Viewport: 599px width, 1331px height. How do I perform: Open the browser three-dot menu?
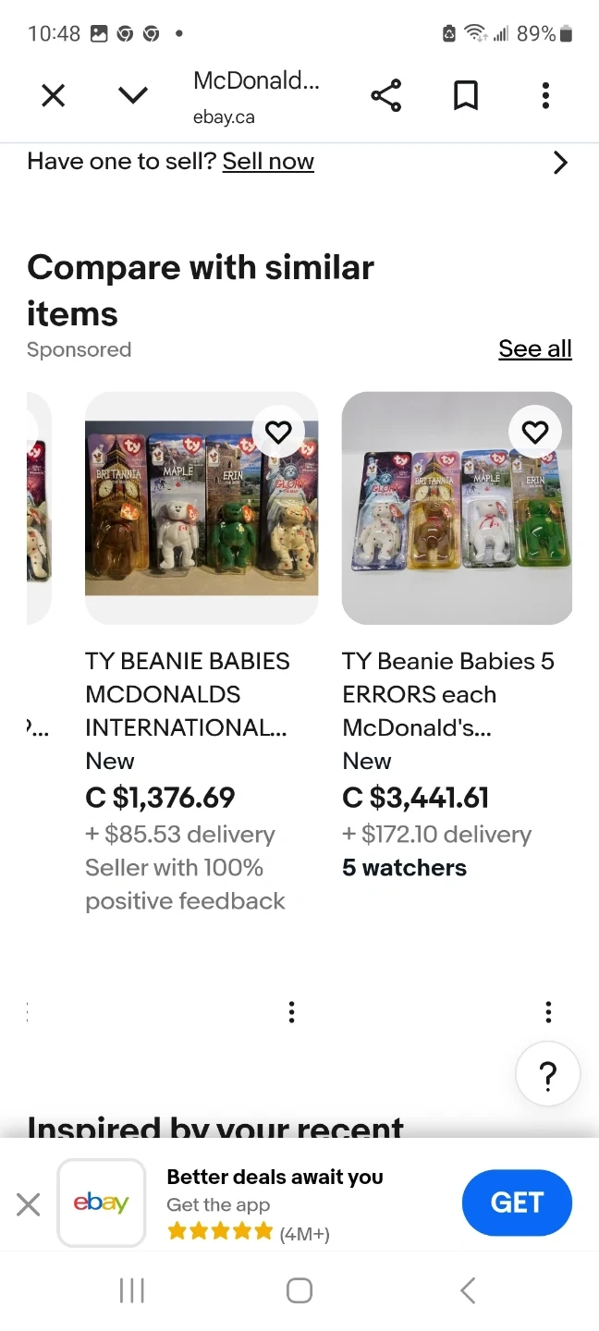pyautogui.click(x=545, y=95)
